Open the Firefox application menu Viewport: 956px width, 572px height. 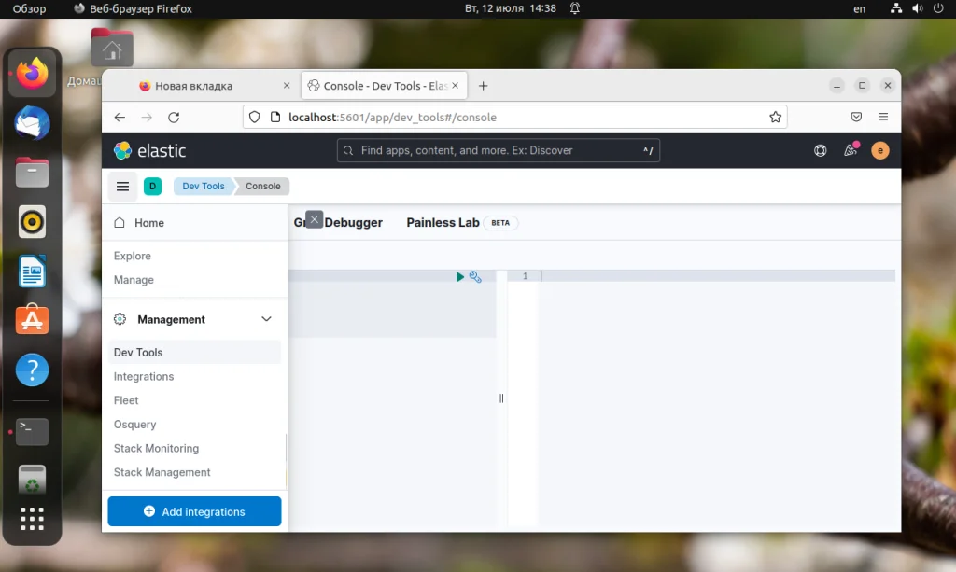(x=883, y=117)
